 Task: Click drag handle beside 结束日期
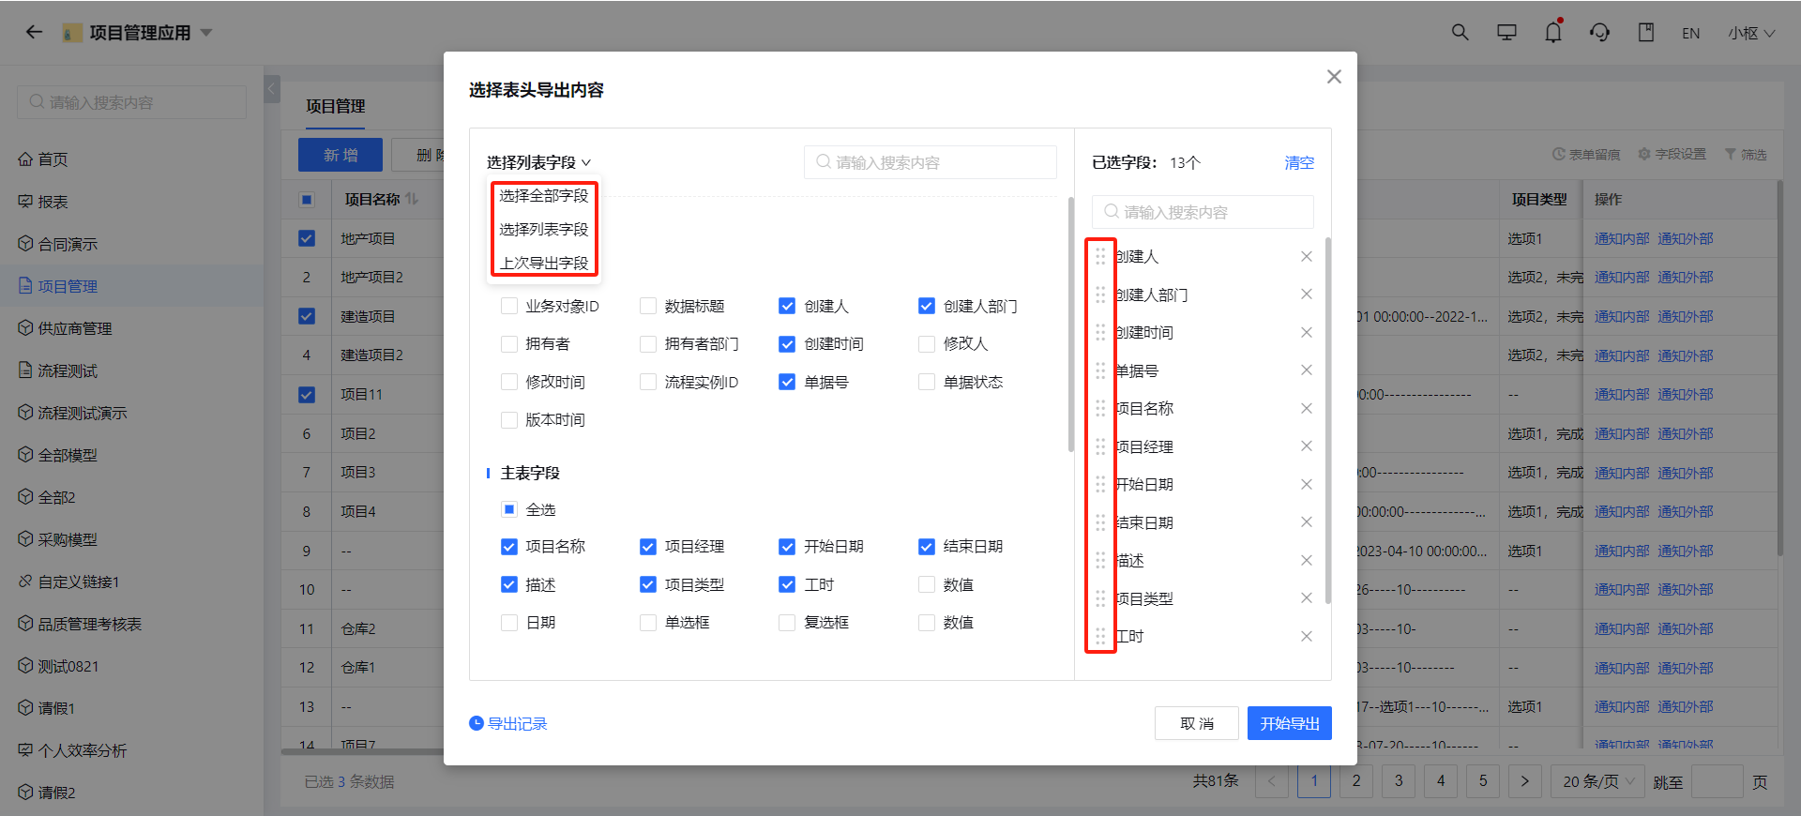coord(1100,522)
